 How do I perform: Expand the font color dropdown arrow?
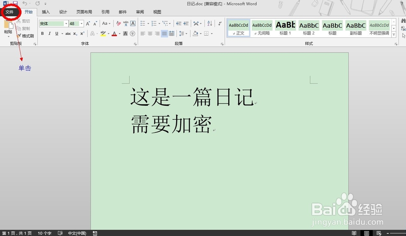(x=119, y=33)
